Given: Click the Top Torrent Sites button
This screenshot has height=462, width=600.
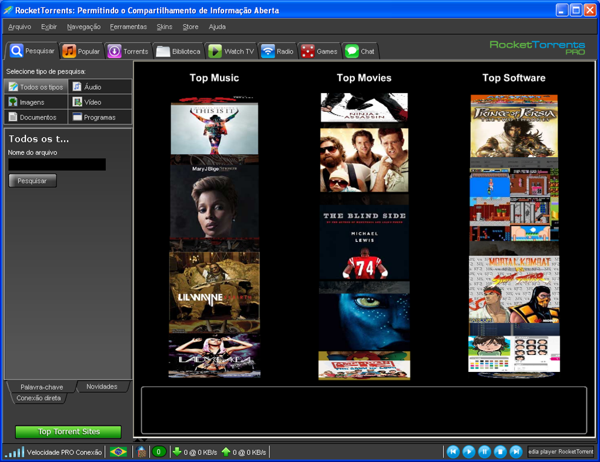Looking at the screenshot, I should pos(68,432).
